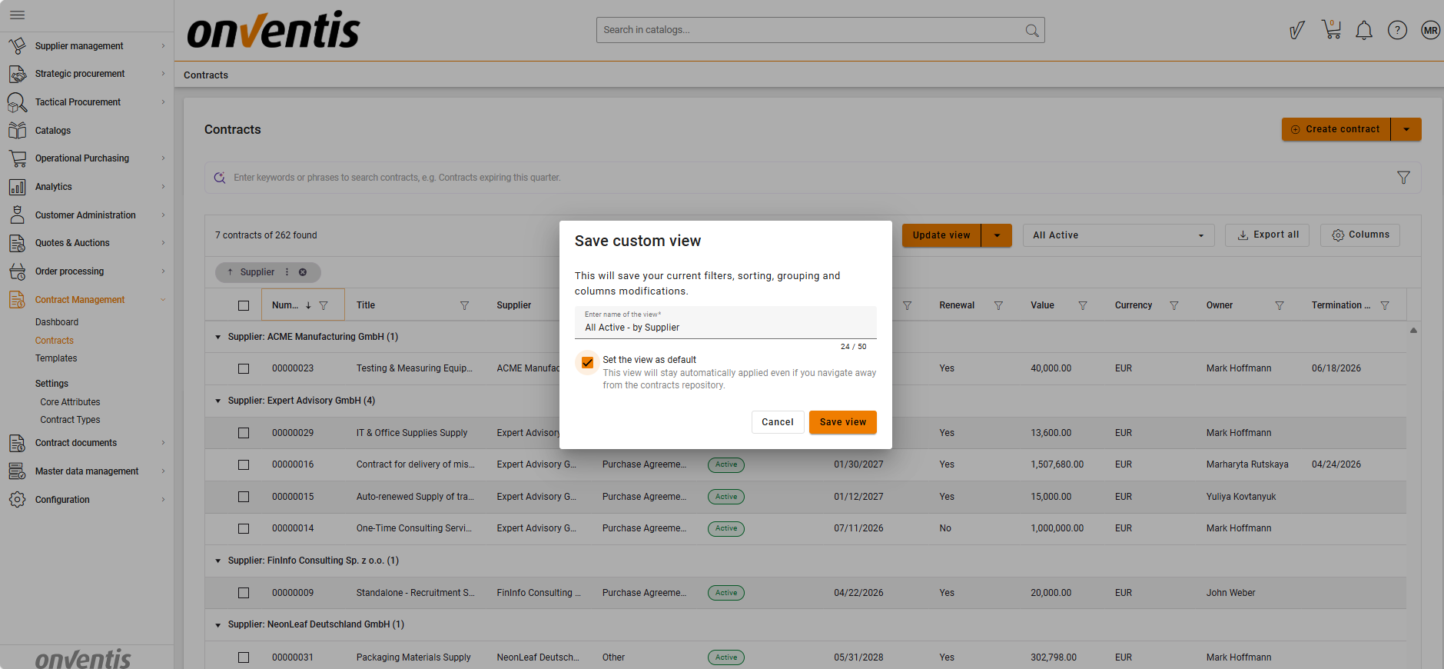This screenshot has height=669, width=1444.
Task: Click the Save view button
Action: pyautogui.click(x=842, y=422)
